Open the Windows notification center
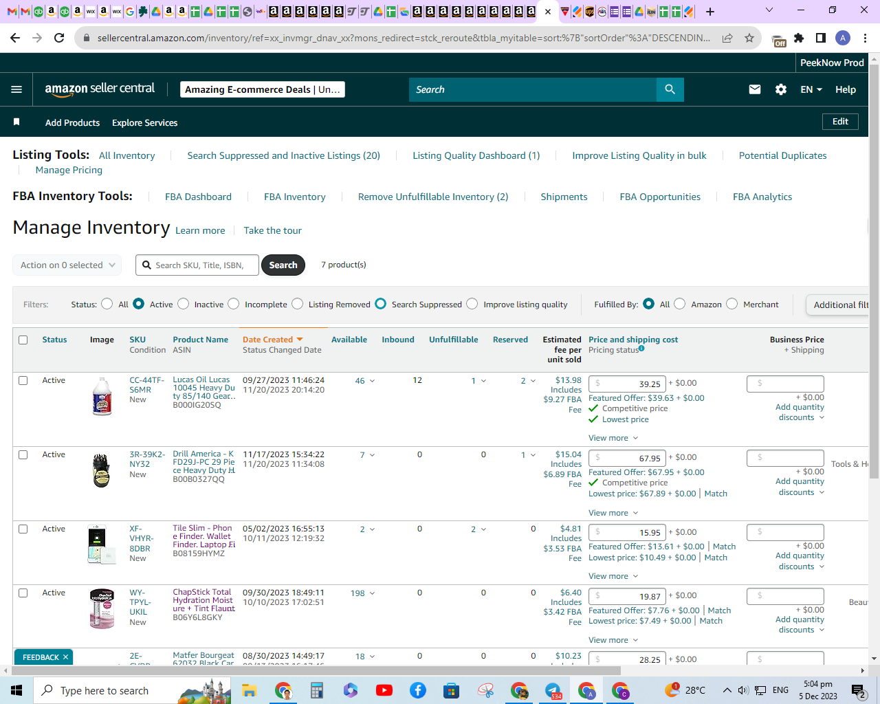 click(859, 690)
